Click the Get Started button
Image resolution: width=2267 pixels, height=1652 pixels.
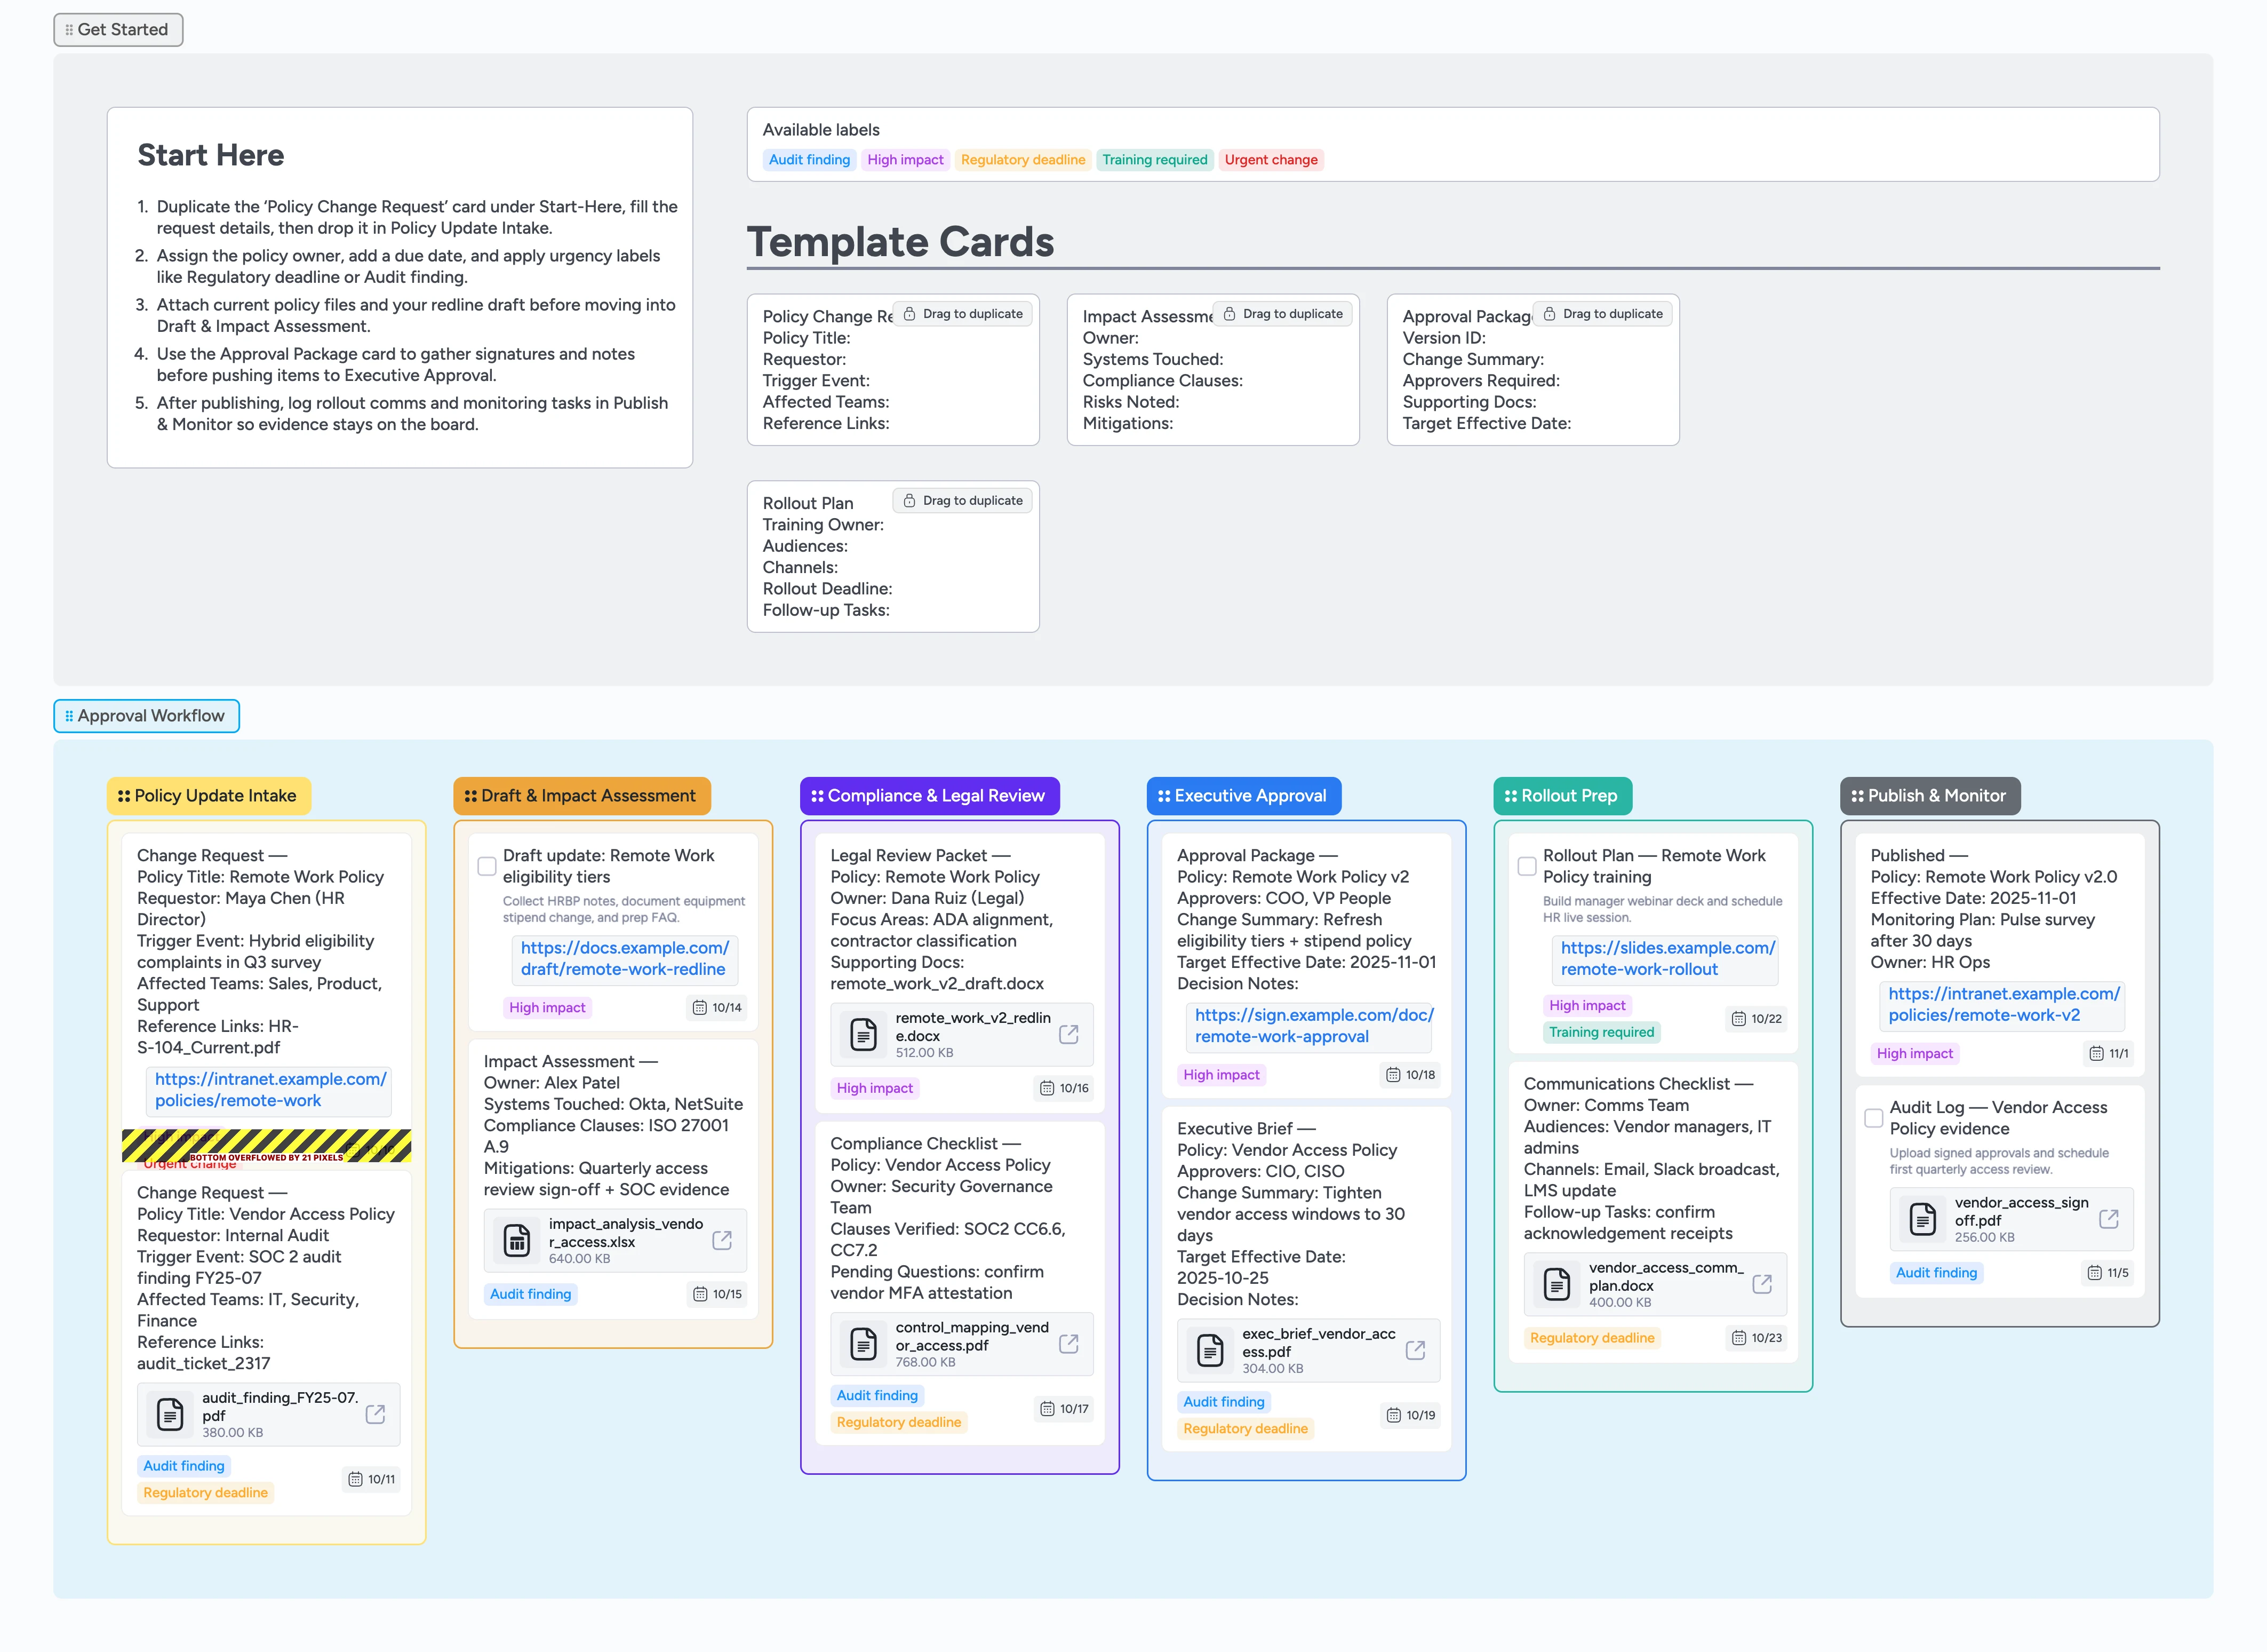coord(117,29)
